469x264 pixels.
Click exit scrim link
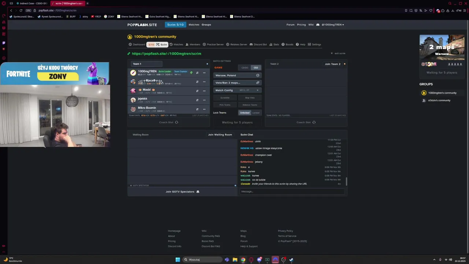(x=338, y=54)
